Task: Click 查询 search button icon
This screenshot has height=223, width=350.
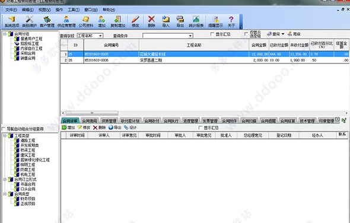Action: (273, 34)
